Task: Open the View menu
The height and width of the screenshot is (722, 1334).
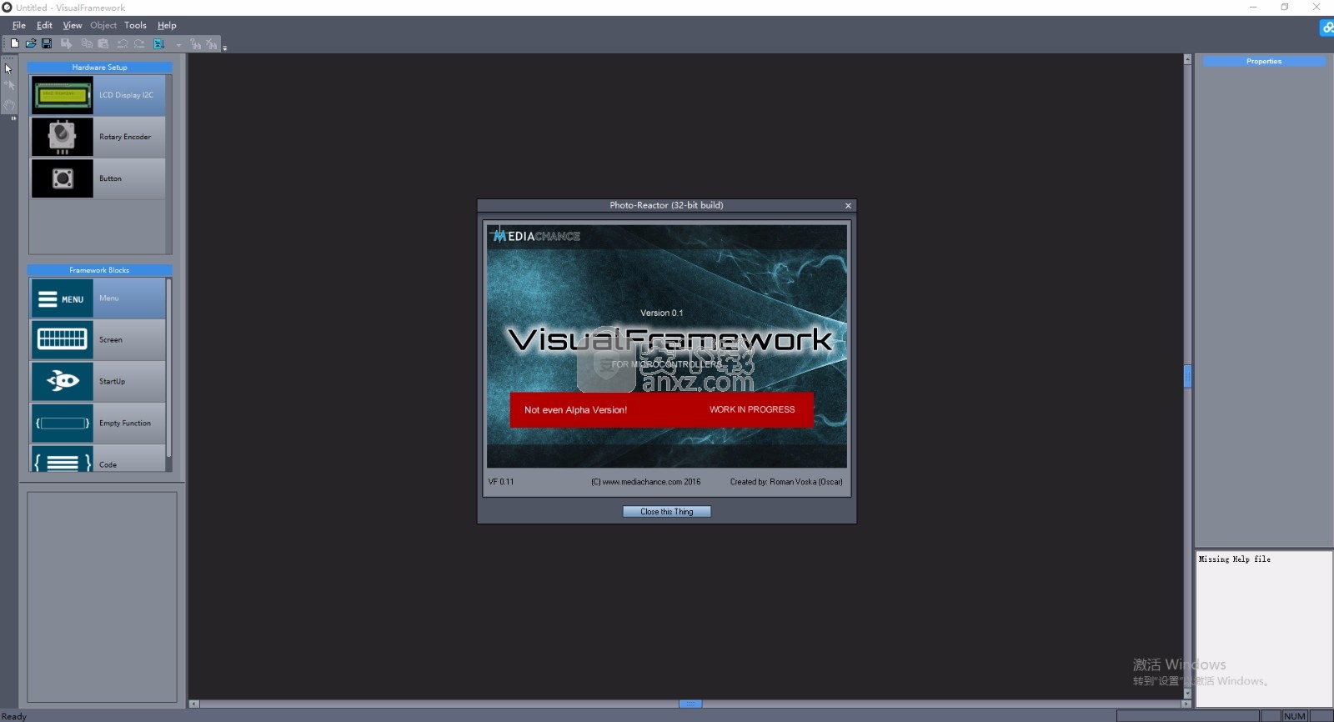Action: tap(73, 25)
